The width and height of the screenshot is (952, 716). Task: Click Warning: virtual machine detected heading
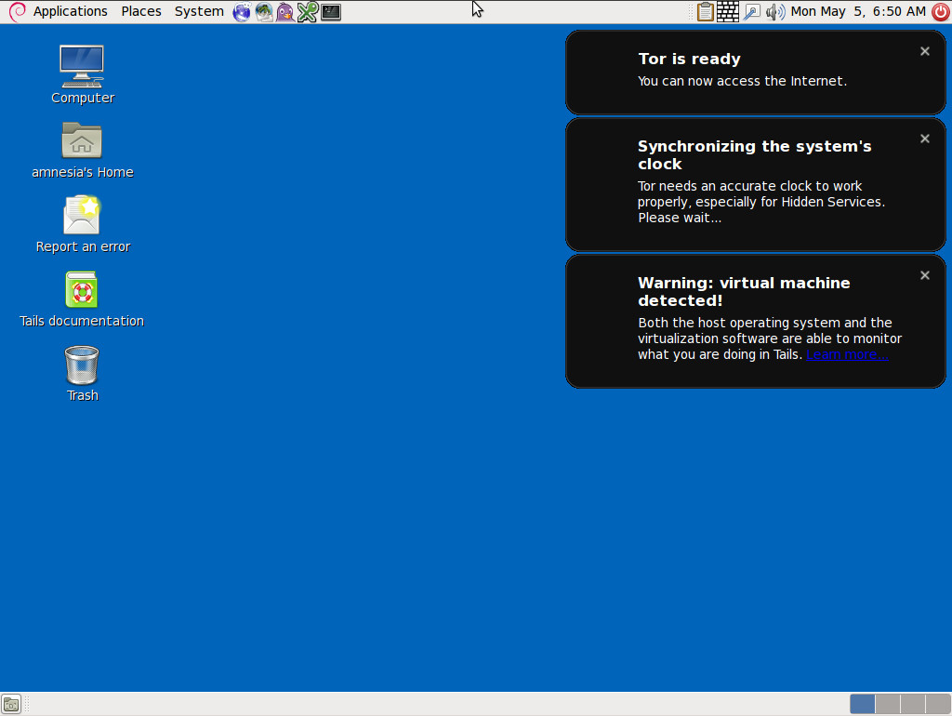[744, 291]
